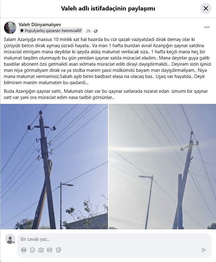
Task: Close the Valeh post dialog
Action: pos(206,8)
